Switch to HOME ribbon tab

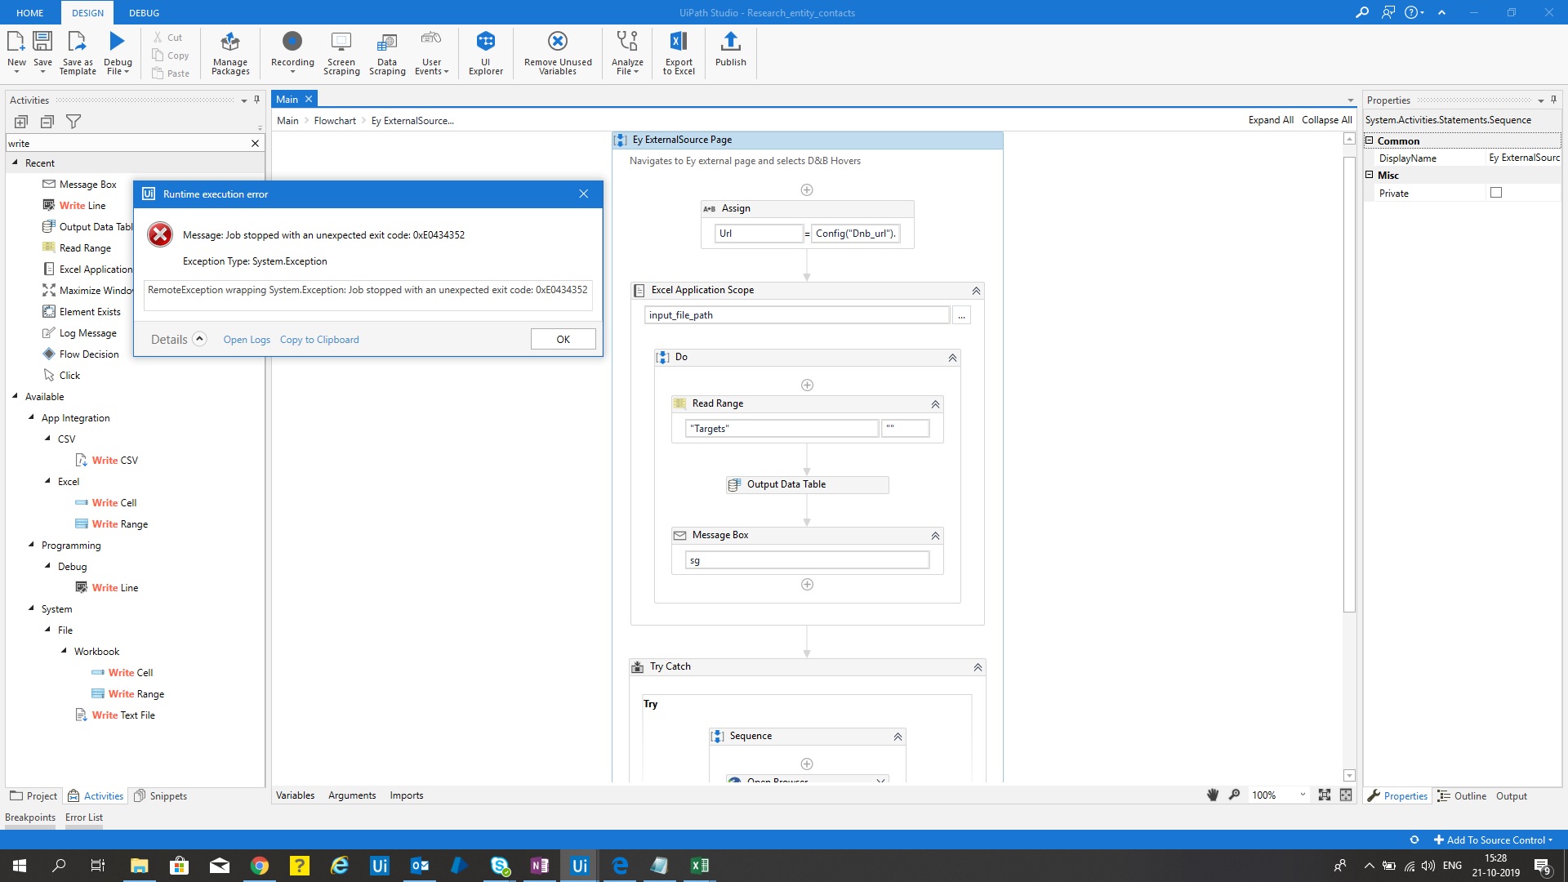tap(30, 12)
